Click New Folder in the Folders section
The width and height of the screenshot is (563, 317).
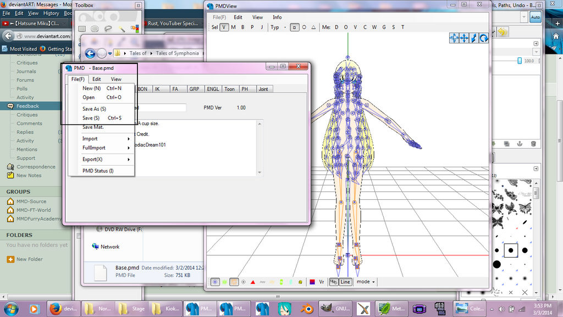pos(29,259)
